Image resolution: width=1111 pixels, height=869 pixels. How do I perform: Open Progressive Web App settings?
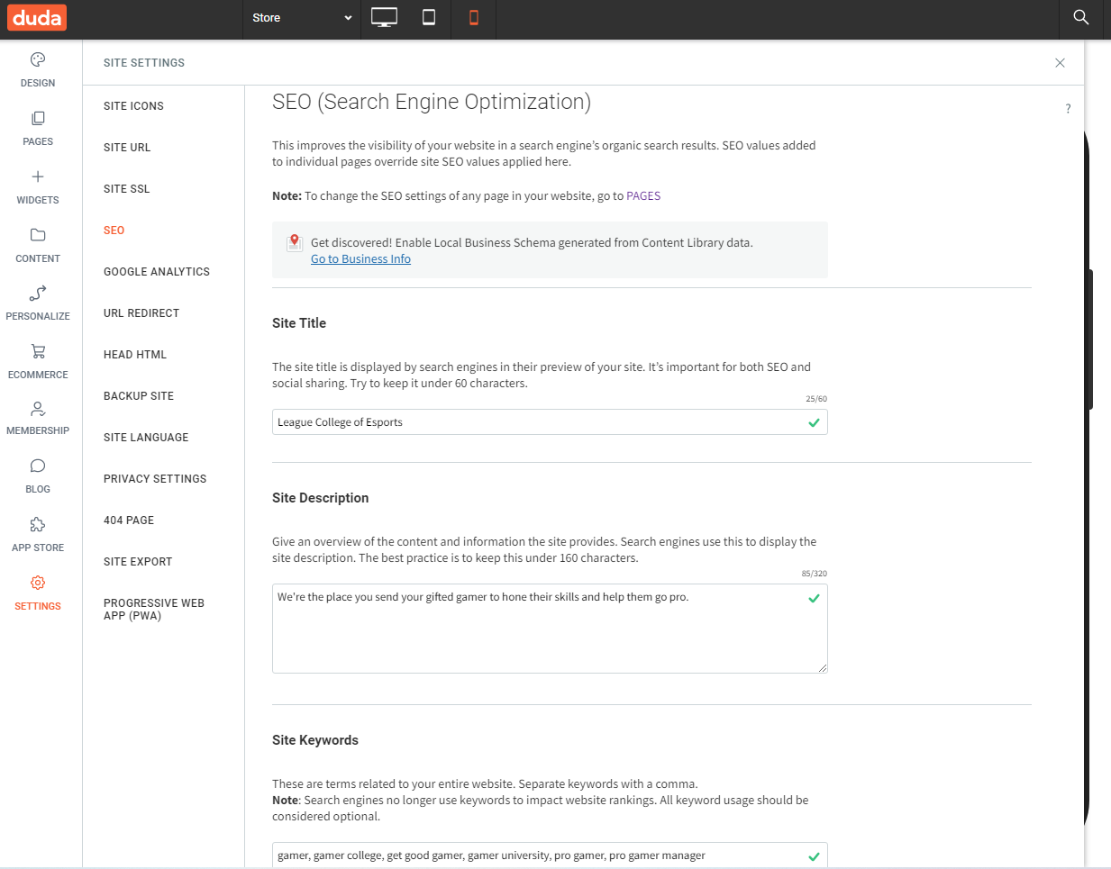tap(154, 610)
